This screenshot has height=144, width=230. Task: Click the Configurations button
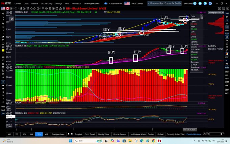coord(58,134)
